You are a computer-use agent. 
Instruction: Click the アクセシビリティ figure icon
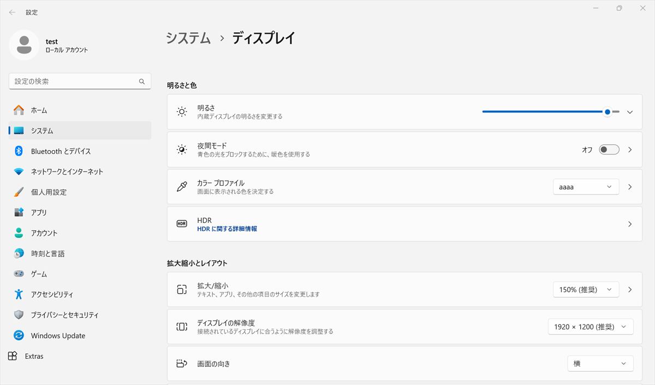point(19,294)
